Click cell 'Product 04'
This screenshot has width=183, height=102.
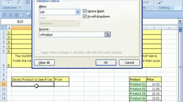tap(138, 98)
